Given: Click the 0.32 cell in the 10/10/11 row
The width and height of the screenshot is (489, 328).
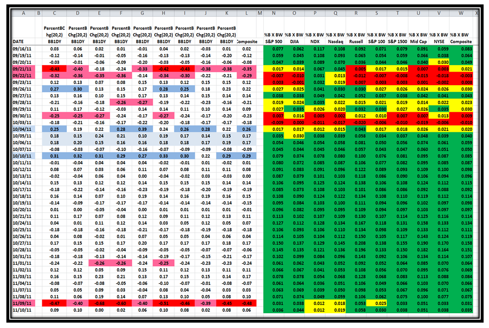Looking at the screenshot, I should 78,156.
